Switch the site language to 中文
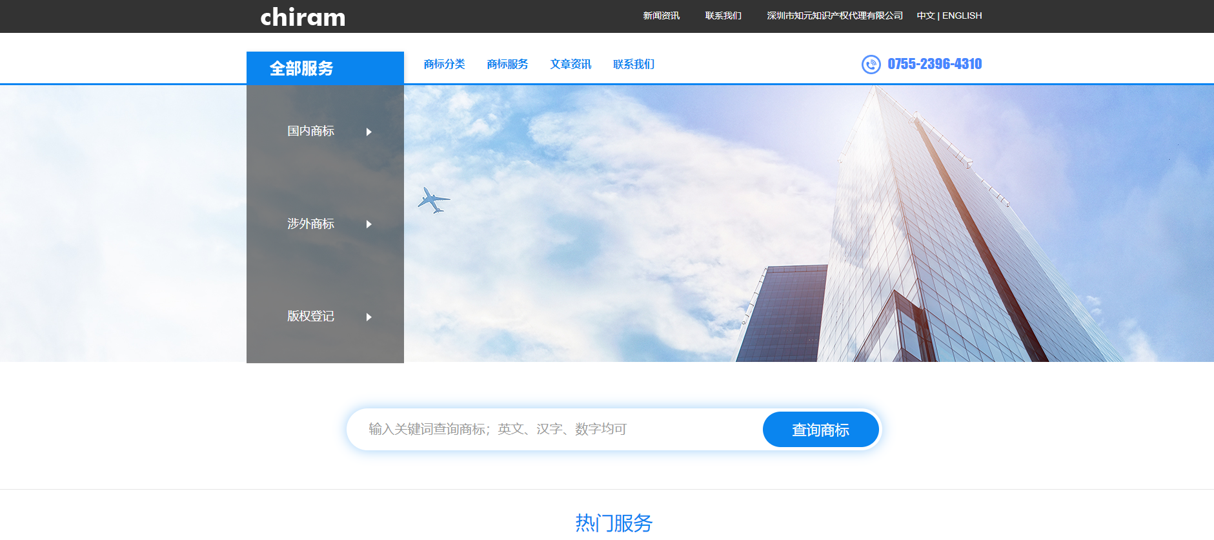1214x540 pixels. point(926,15)
